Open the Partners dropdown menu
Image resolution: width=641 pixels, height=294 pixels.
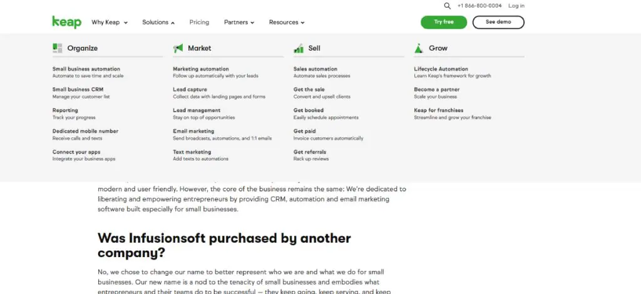pyautogui.click(x=239, y=23)
